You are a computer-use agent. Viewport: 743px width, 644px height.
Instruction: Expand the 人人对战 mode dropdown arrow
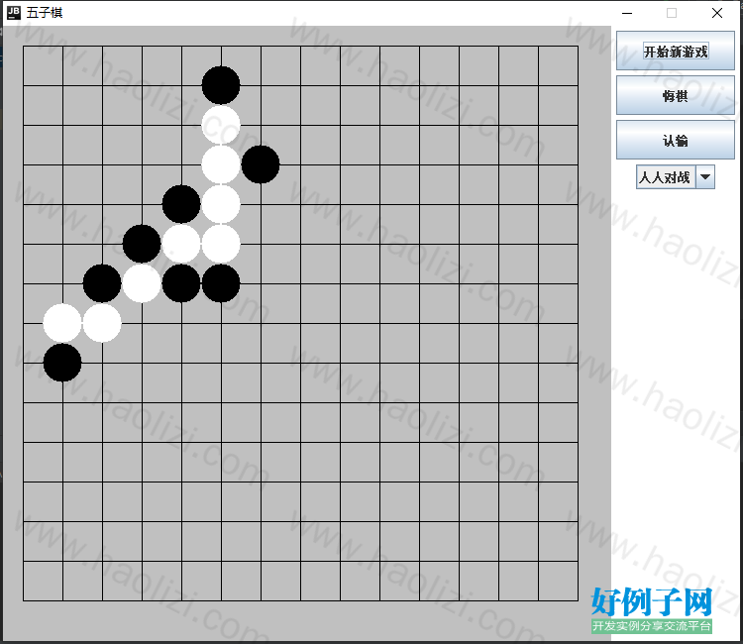[705, 177]
